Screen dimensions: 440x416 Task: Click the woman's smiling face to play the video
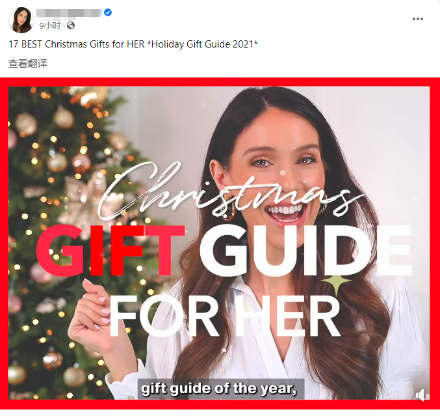tap(283, 171)
